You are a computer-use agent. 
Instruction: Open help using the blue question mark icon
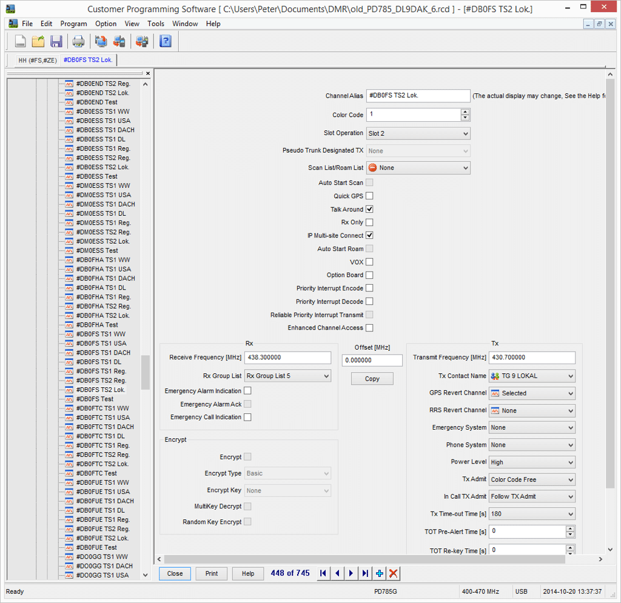(165, 41)
